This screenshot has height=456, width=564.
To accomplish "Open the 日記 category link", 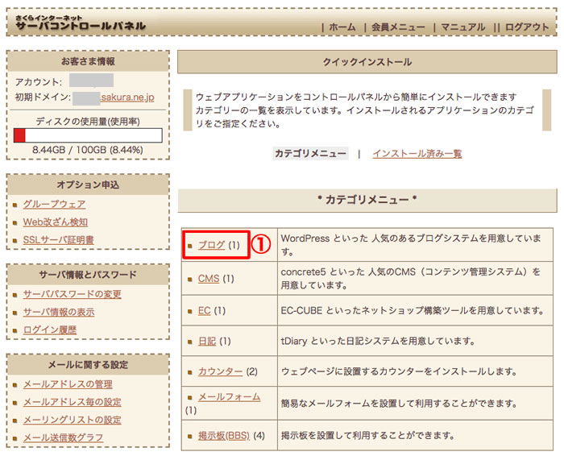I will tap(207, 341).
